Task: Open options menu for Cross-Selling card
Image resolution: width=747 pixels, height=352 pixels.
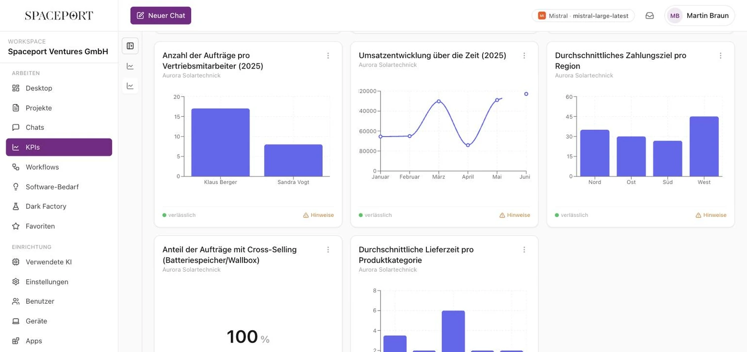Action: pos(328,250)
